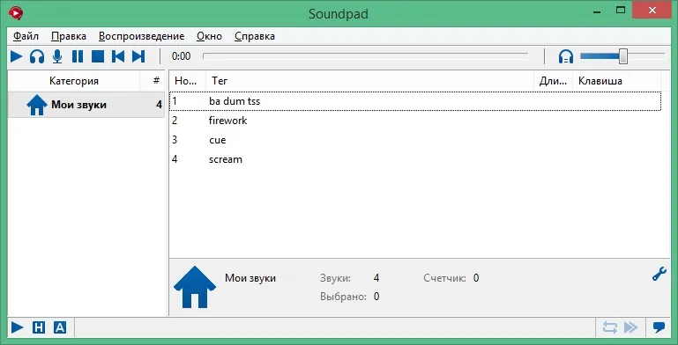
Task: Select the scream sound row
Action: click(415, 159)
